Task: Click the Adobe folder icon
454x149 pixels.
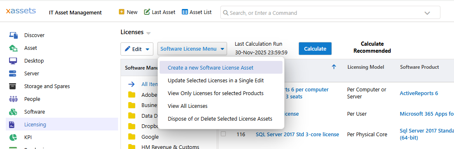Action: pos(132,95)
